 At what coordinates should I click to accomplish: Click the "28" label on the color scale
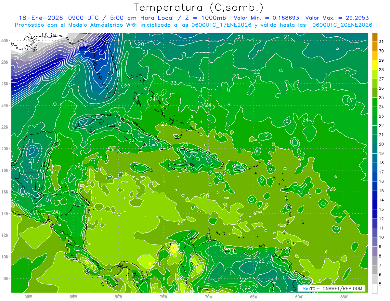point(382,69)
